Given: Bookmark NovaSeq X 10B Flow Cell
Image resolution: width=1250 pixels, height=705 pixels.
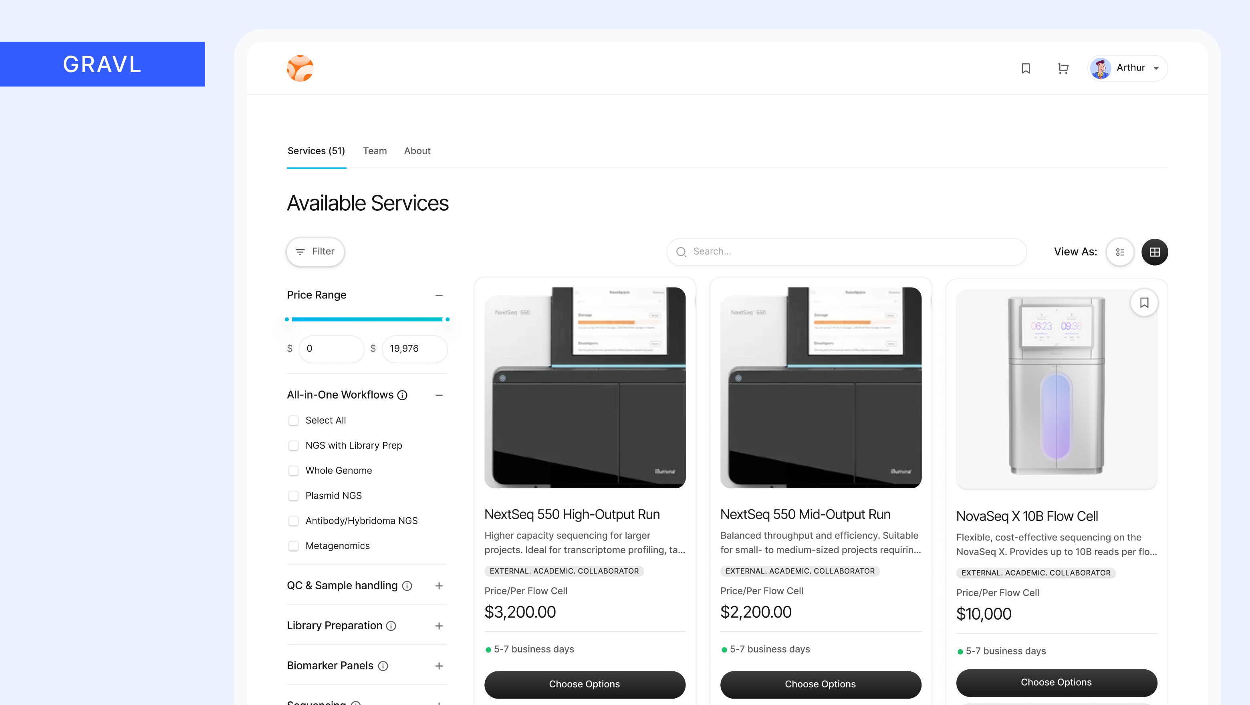Looking at the screenshot, I should [x=1144, y=303].
